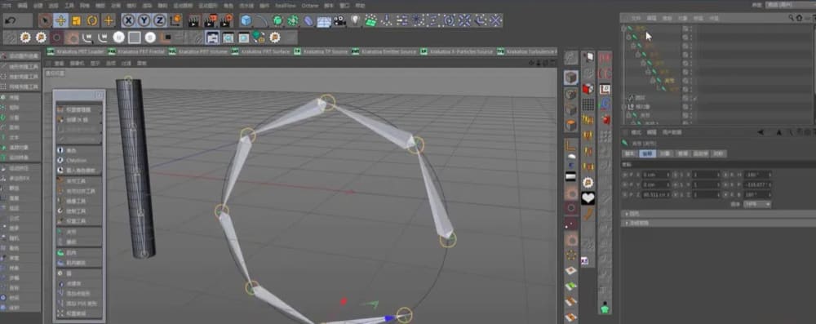Select the Model mode cube icon
The image size is (816, 324).
pyautogui.click(x=571, y=78)
